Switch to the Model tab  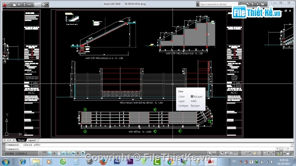pyautogui.click(x=21, y=140)
